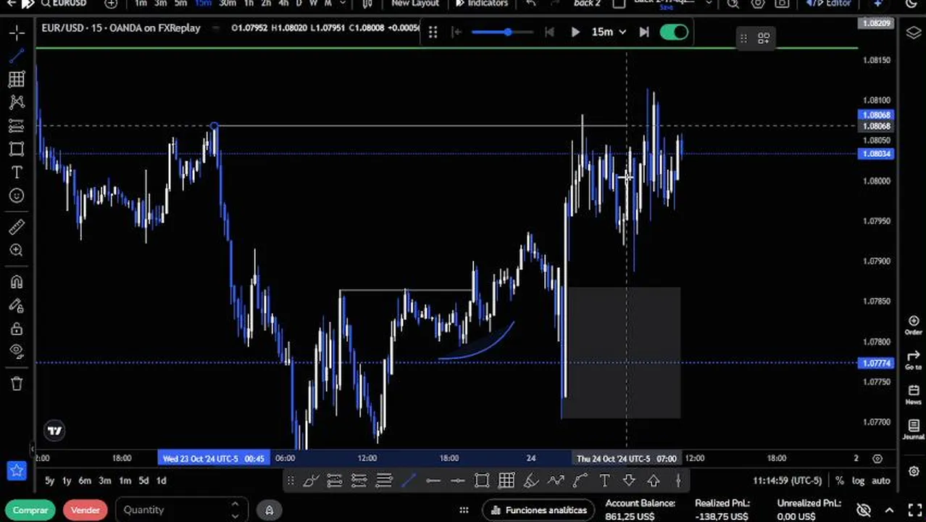Step replay back one bar

click(549, 32)
